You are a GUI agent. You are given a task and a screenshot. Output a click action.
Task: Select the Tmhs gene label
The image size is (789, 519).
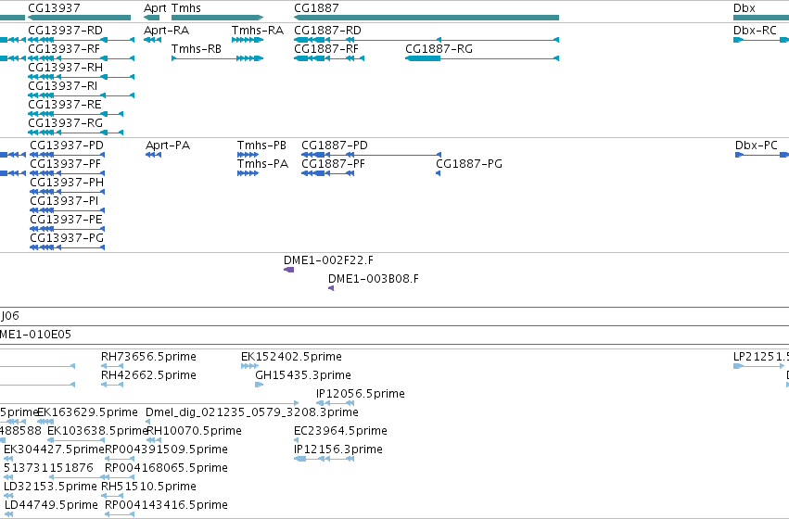pos(185,8)
